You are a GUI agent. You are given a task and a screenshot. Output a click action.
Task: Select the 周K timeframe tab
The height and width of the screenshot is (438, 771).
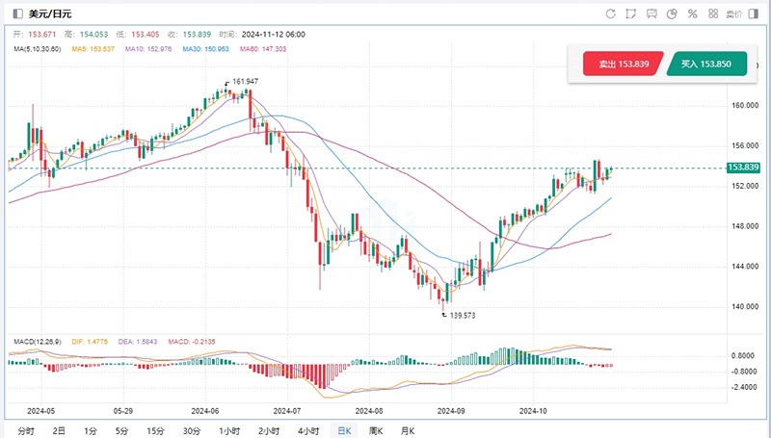click(375, 430)
